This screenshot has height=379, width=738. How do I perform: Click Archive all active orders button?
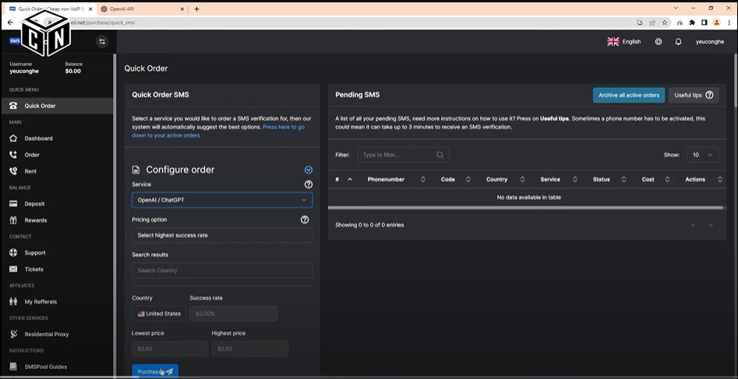tap(628, 95)
